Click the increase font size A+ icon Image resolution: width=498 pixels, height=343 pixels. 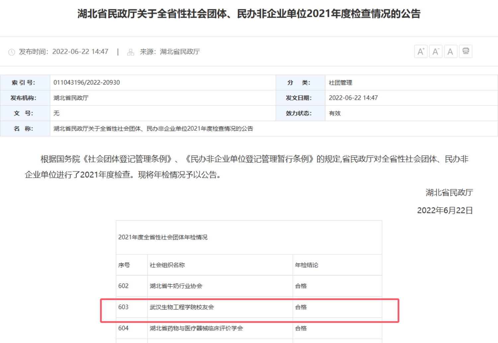[421, 51]
